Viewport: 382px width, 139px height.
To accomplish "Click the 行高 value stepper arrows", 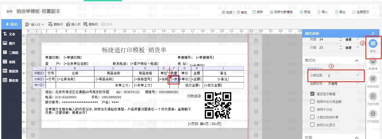I will click(341, 48).
